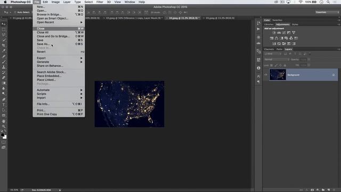Select the Hand tool

point(4,121)
